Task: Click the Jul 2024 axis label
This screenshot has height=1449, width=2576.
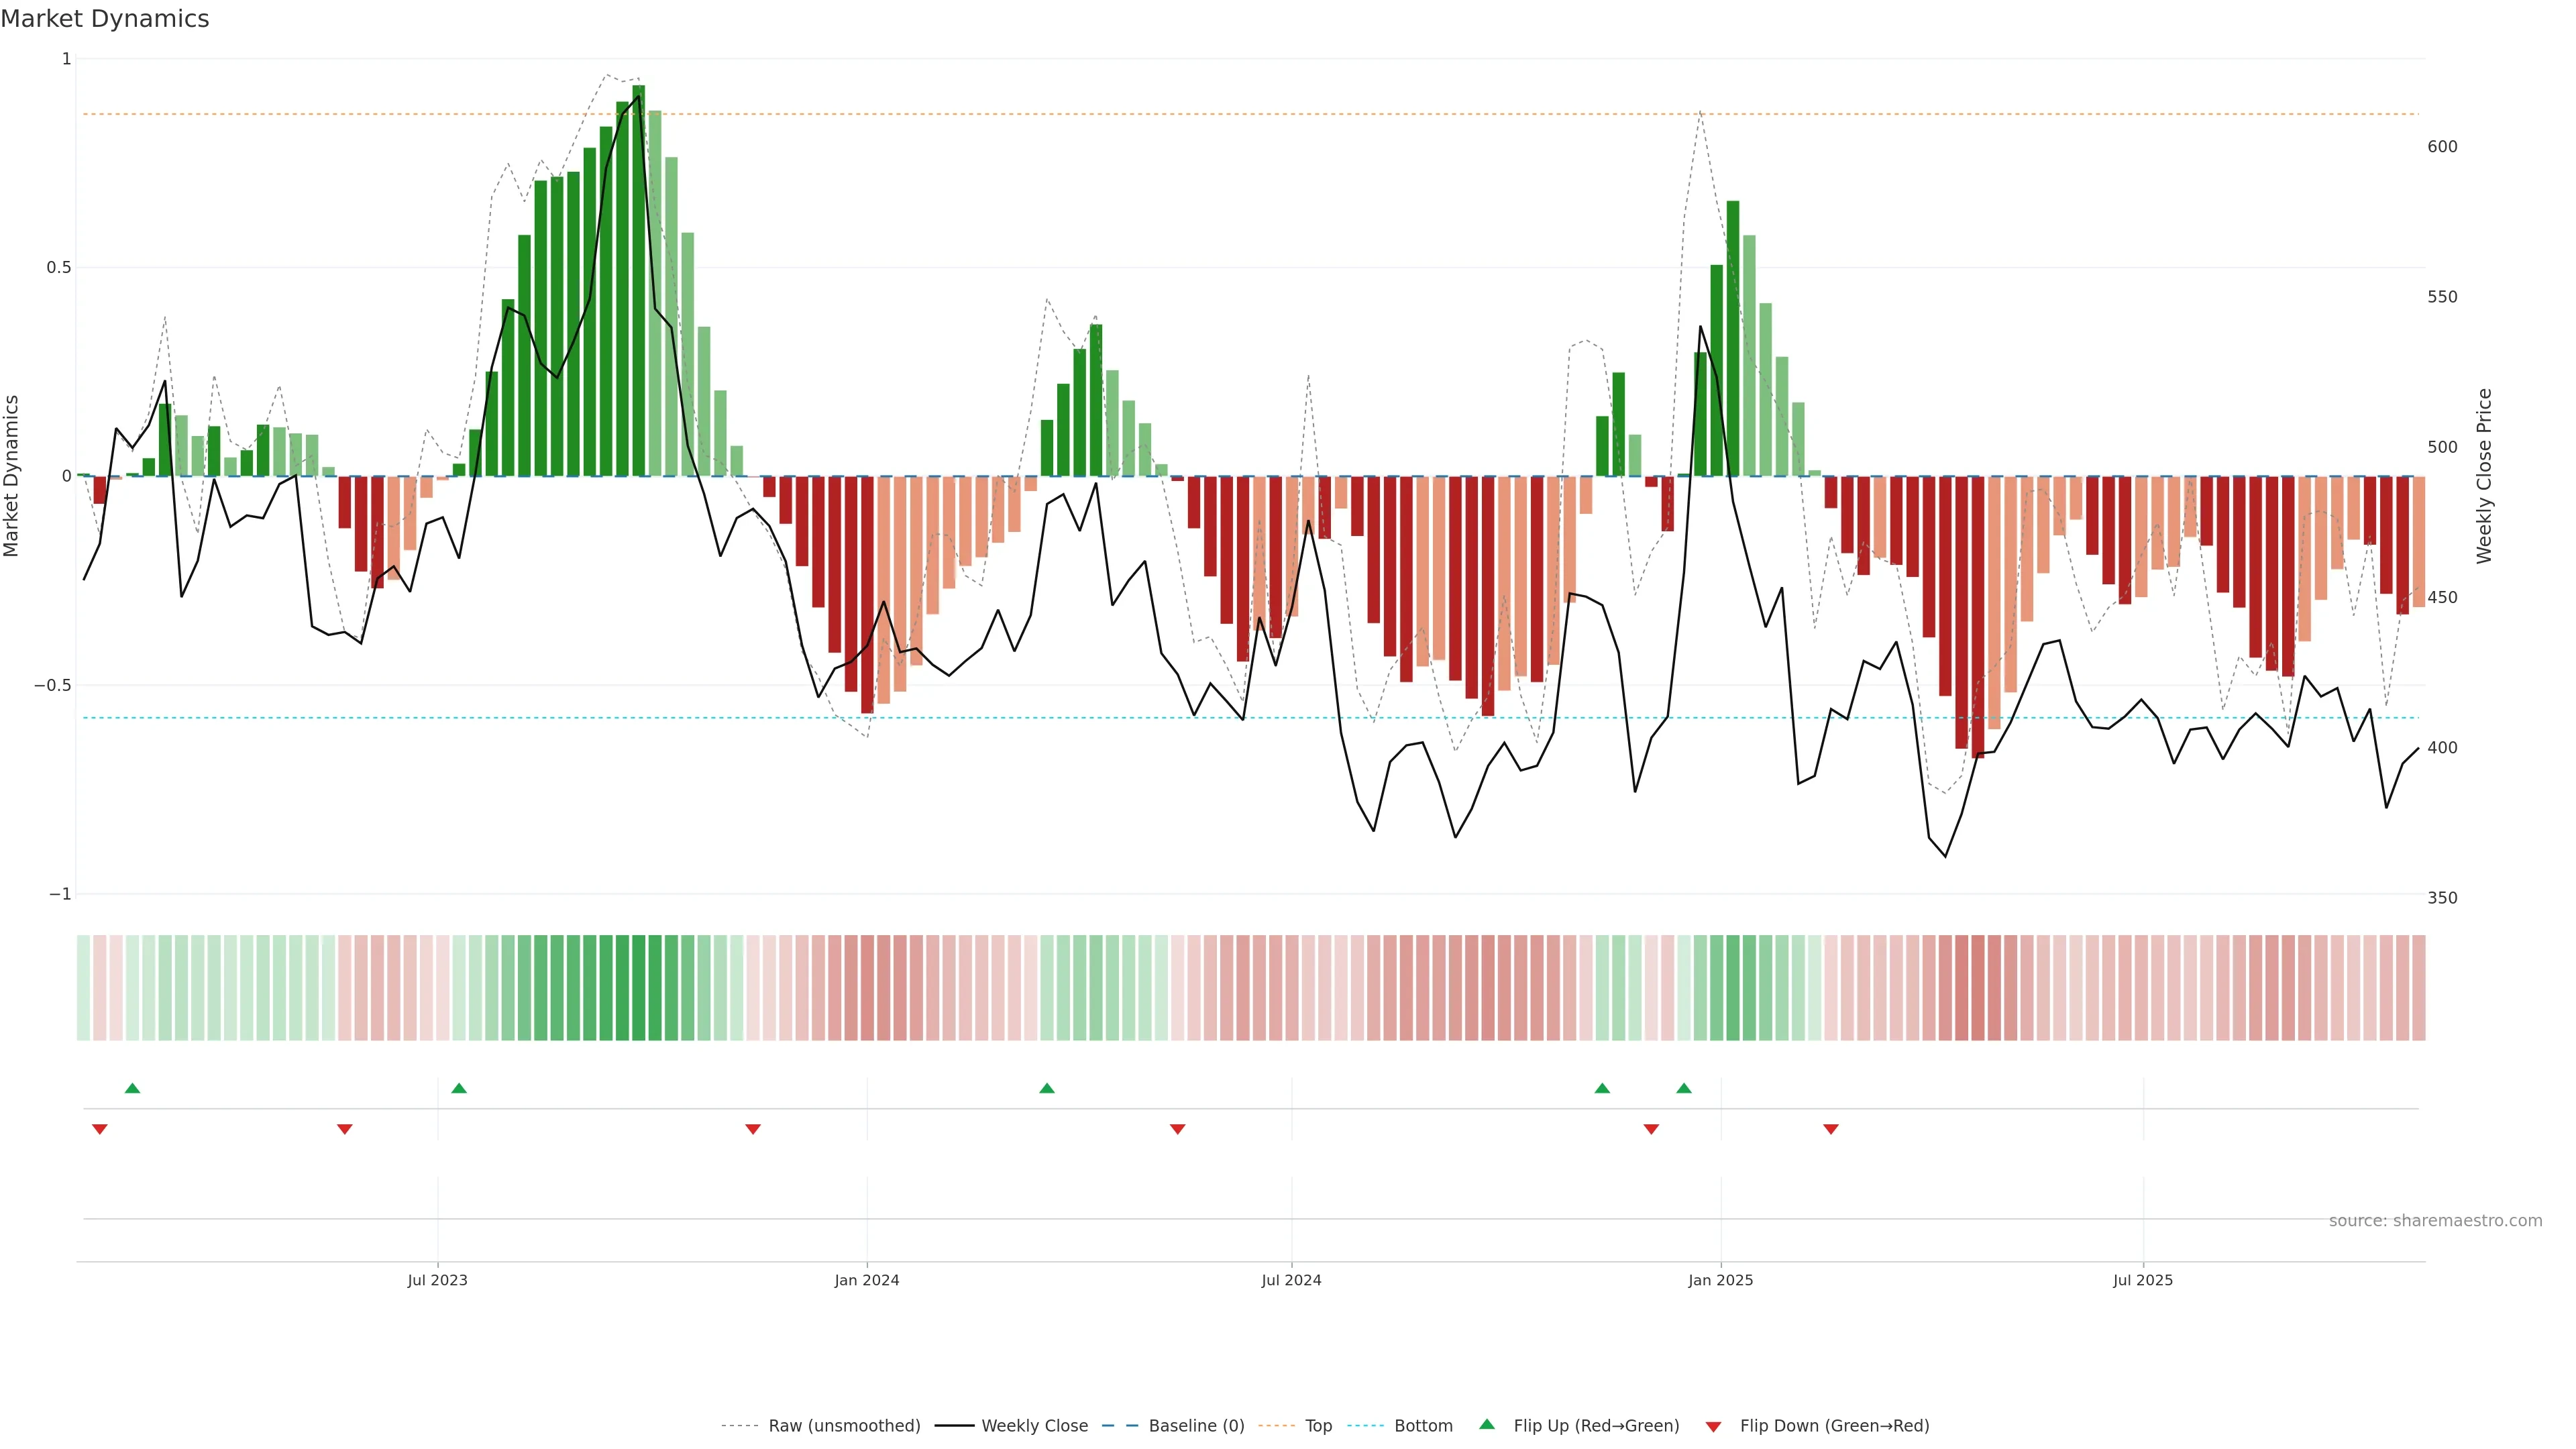Action: pyautogui.click(x=1291, y=1280)
